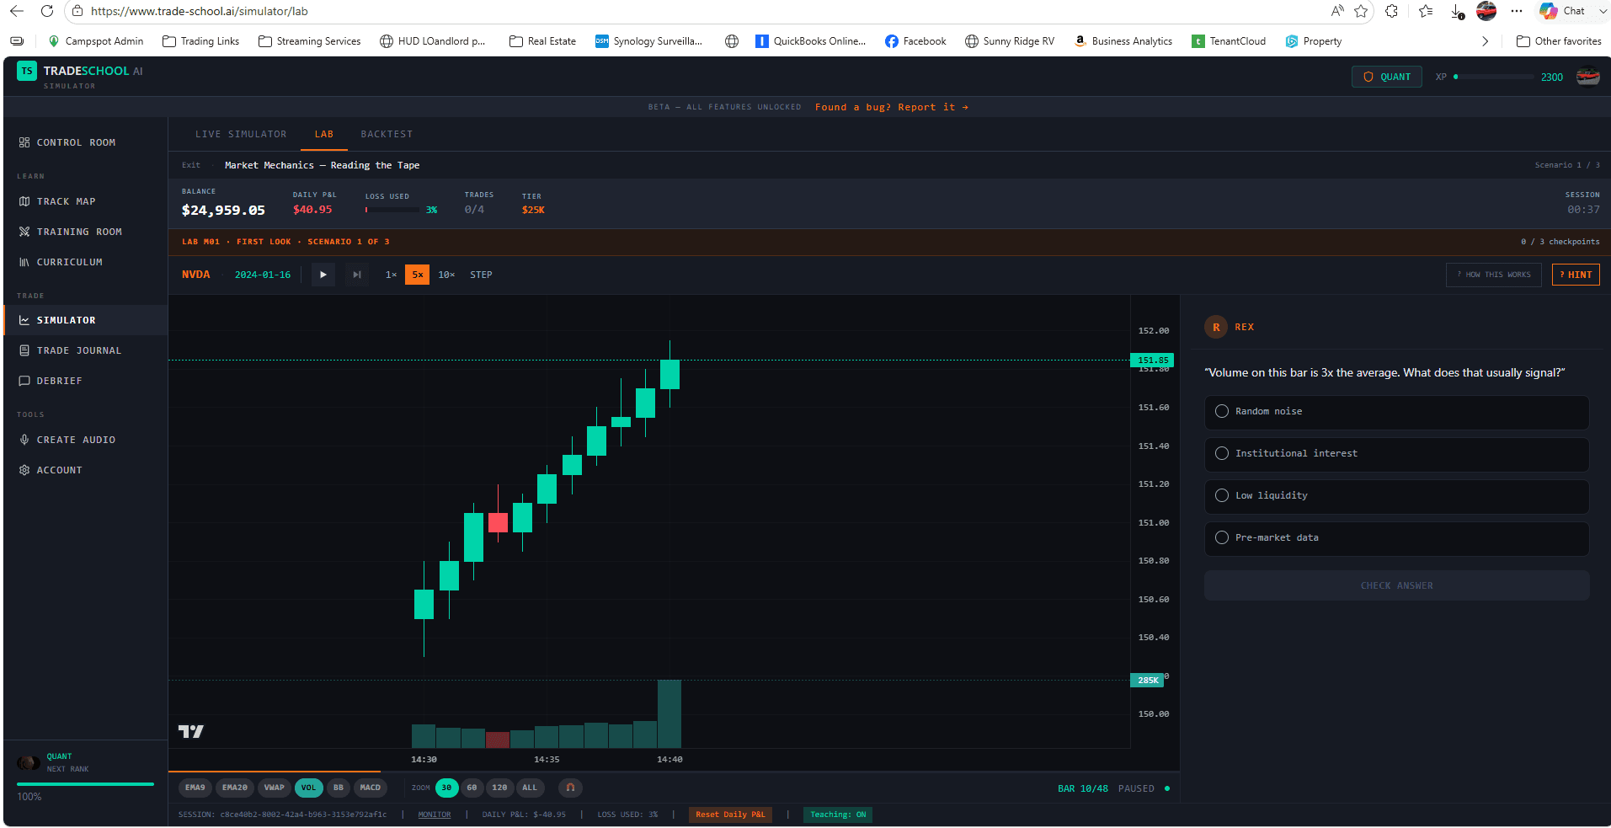Toggle the VOL indicator off

coord(308,788)
